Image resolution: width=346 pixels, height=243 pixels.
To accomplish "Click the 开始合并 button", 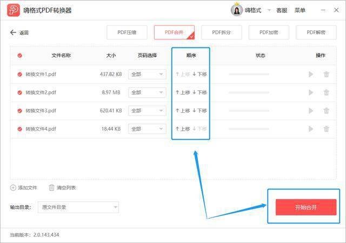I will [305, 207].
